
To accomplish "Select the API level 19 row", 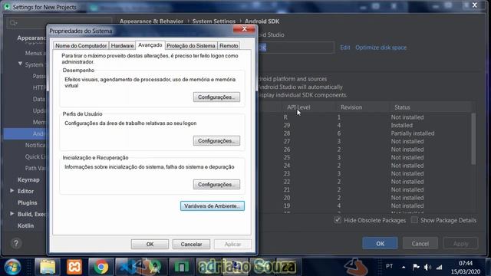I will pos(365,206).
